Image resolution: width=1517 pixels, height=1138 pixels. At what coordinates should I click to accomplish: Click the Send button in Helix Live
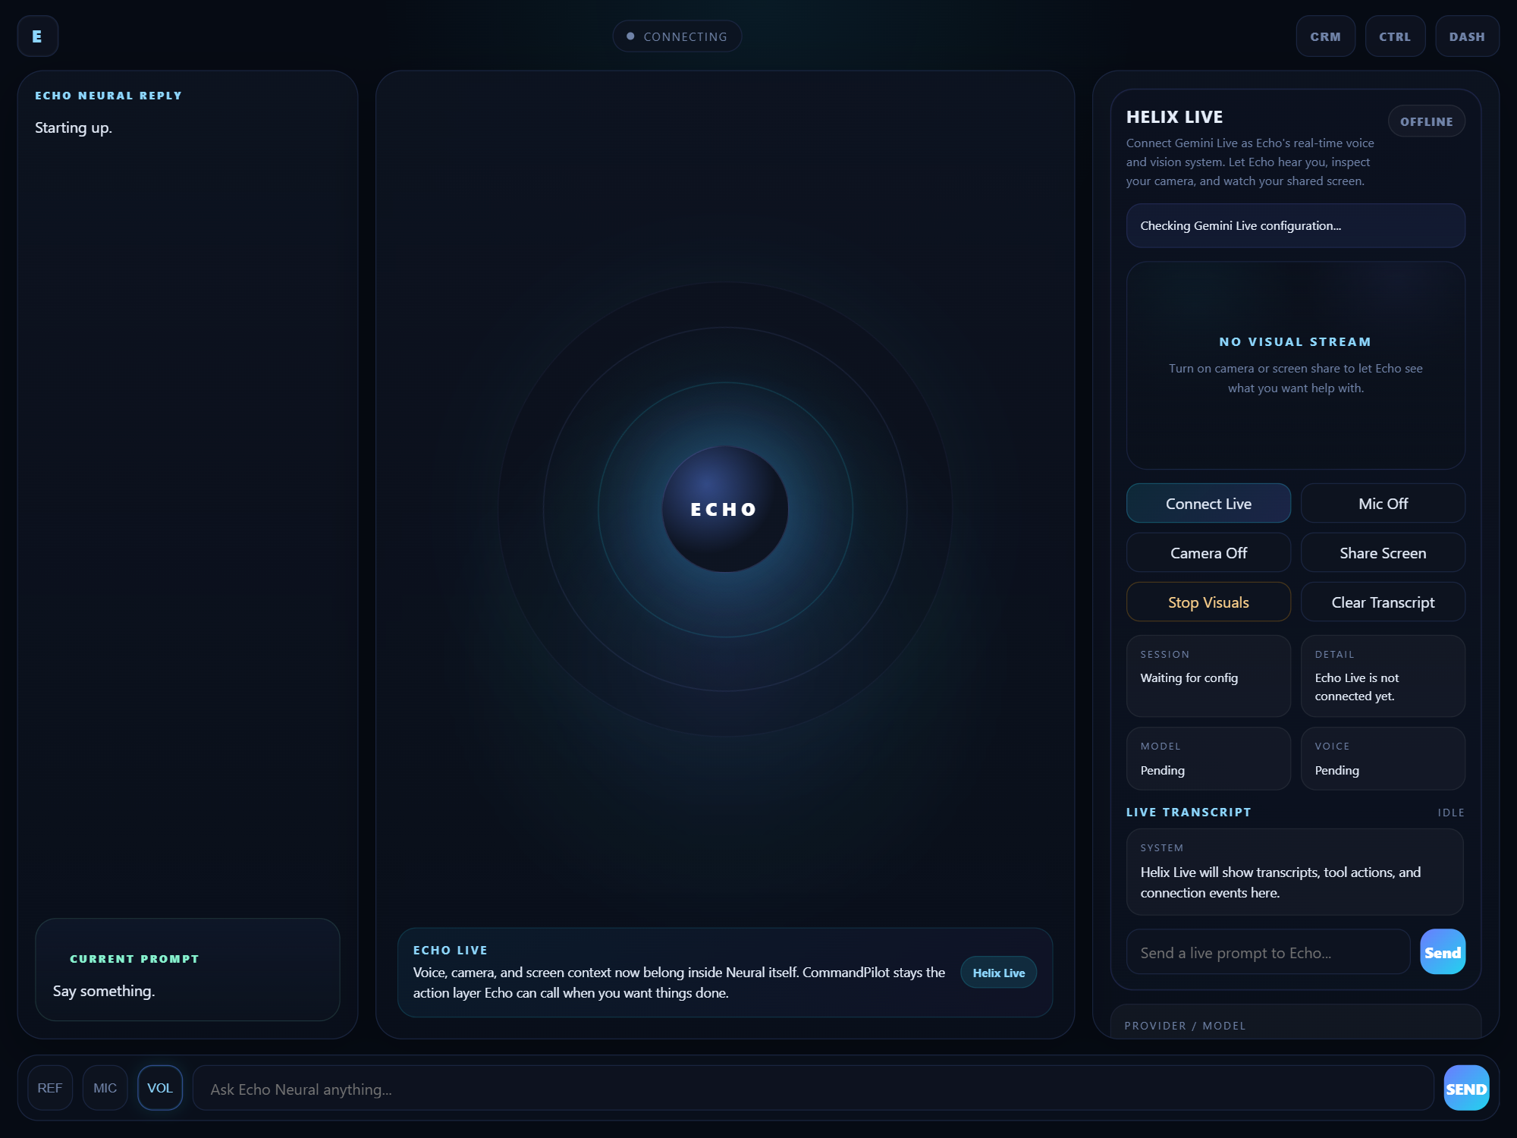1442,952
